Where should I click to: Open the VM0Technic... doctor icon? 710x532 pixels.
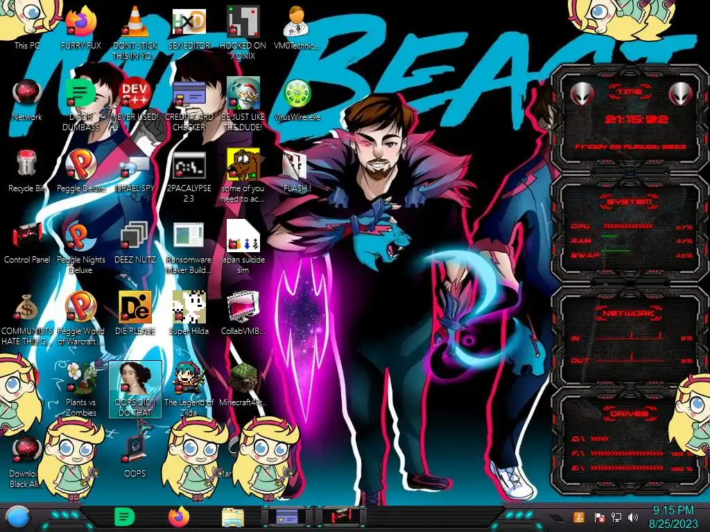297,26
